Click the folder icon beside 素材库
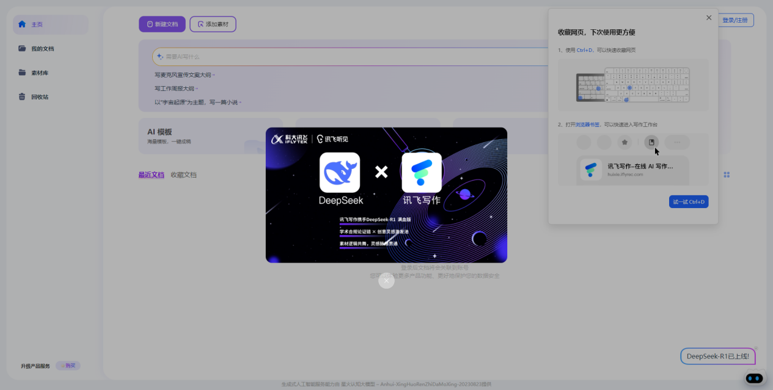 [22, 73]
